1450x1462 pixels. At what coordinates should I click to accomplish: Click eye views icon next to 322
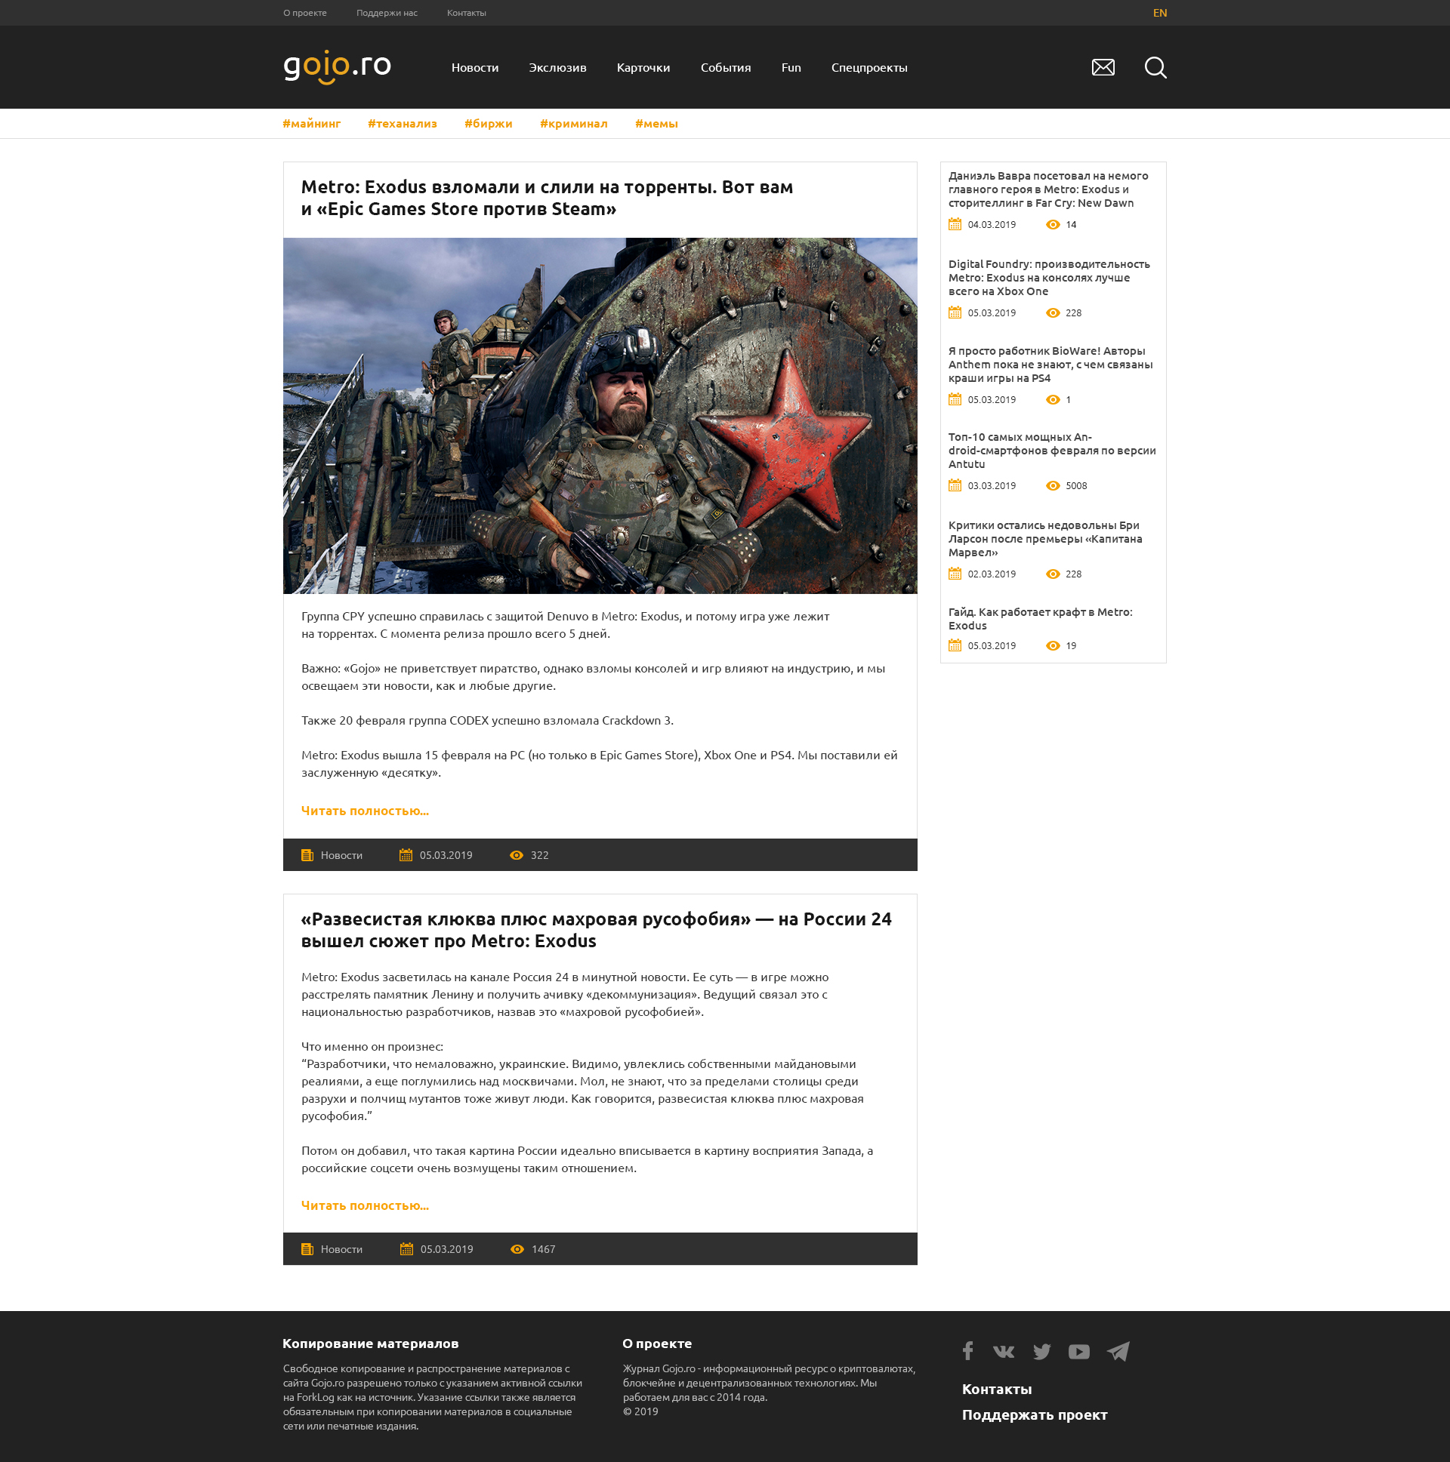517,855
